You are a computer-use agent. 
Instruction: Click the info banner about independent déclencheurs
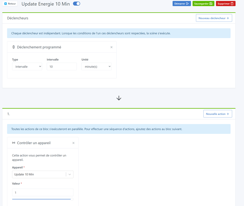click(x=119, y=33)
